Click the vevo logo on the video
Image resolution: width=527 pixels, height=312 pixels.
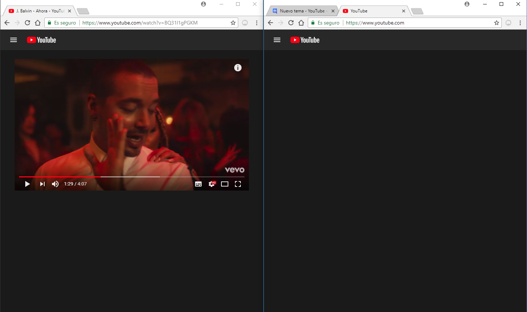click(x=235, y=170)
